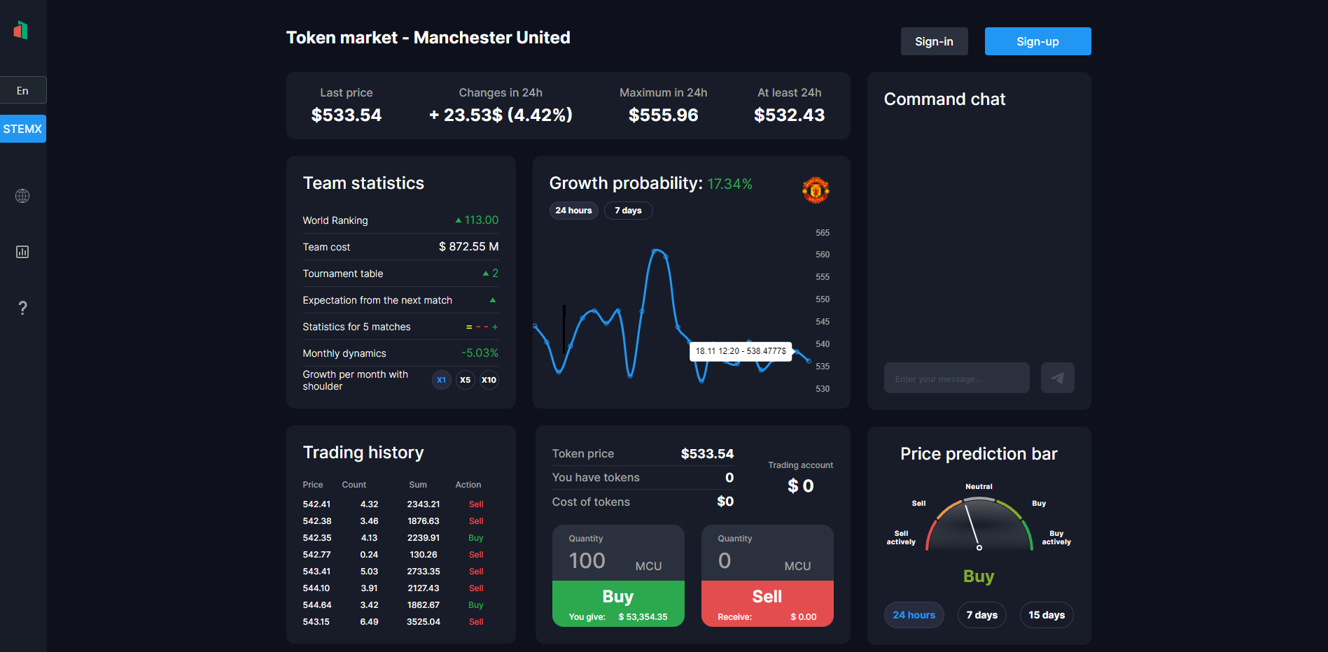
Task: Open the En language selector
Action: point(23,90)
